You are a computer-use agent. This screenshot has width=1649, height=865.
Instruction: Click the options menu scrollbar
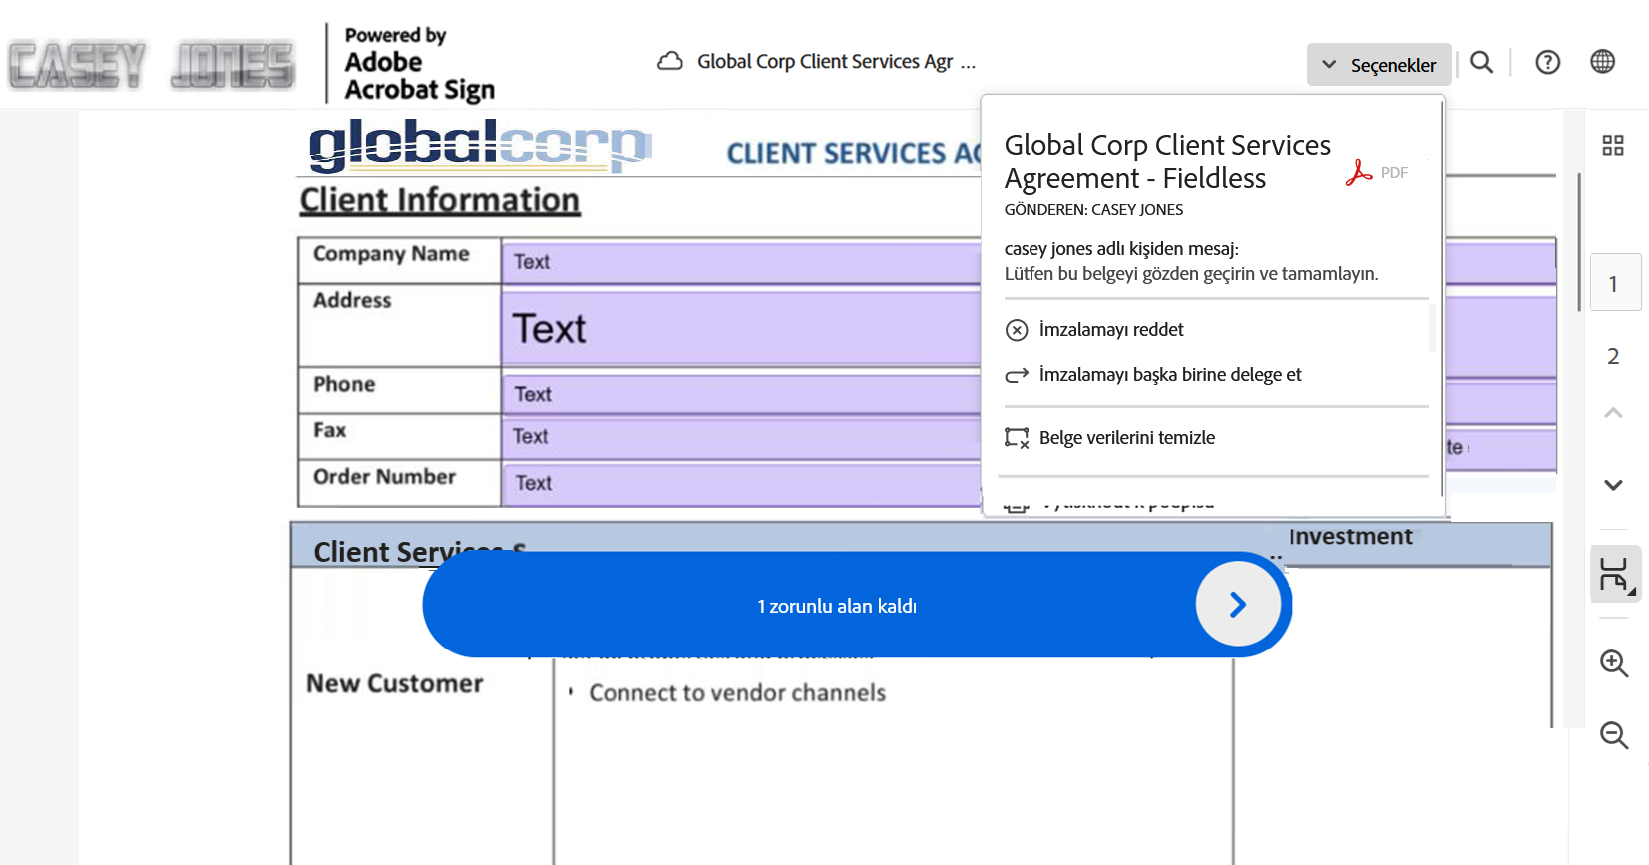pos(1442,299)
